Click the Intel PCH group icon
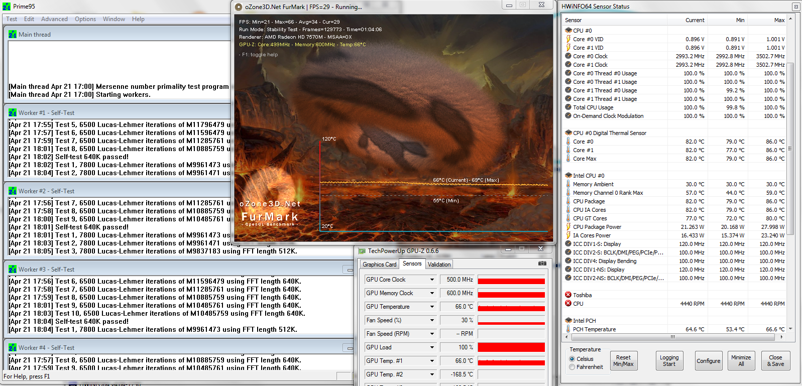The height and width of the screenshot is (386, 802). pos(568,320)
